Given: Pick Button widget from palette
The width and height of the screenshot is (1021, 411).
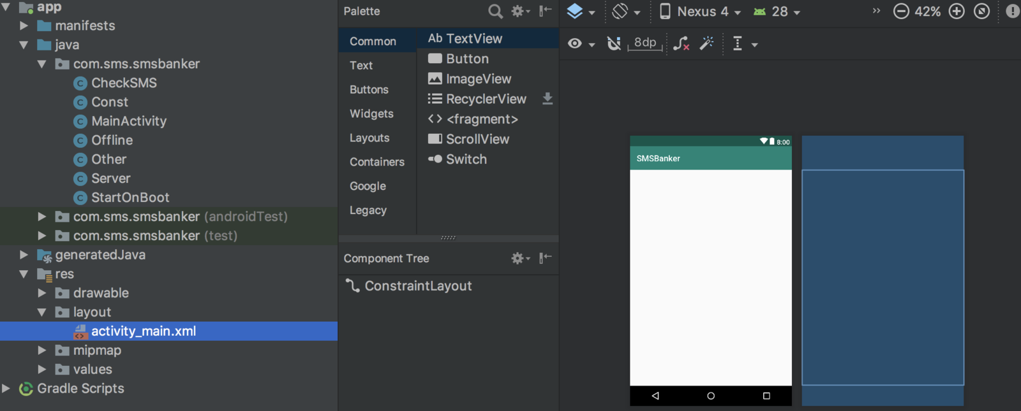Looking at the screenshot, I should [x=488, y=59].
